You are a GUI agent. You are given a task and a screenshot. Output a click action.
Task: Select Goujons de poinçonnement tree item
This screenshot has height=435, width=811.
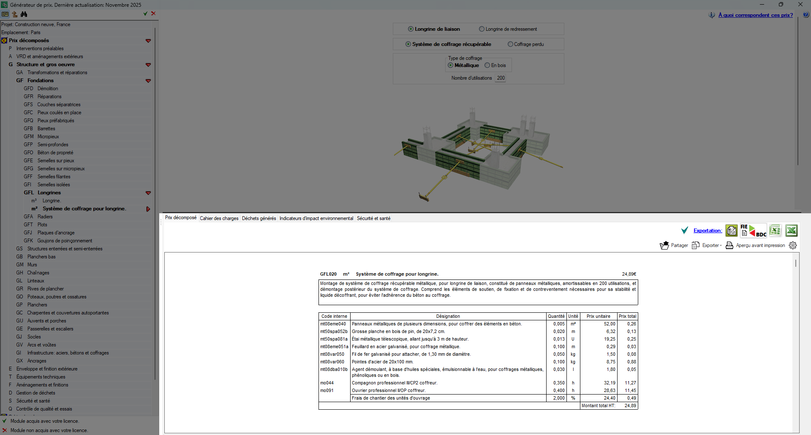[x=65, y=241]
